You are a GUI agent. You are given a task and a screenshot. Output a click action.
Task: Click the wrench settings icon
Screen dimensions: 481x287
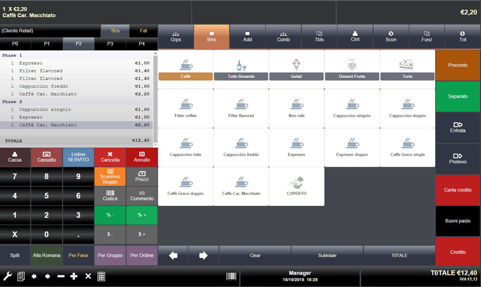point(7,276)
